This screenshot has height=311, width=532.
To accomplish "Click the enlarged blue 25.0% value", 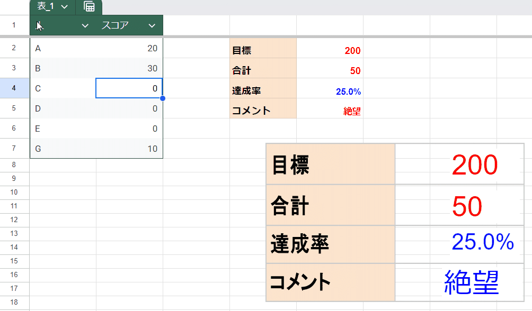I will [483, 242].
